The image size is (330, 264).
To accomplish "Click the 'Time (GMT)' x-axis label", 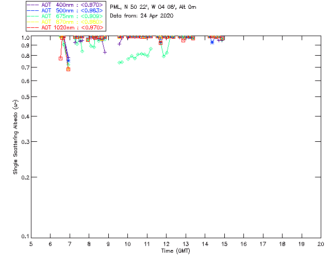I will point(175,251).
